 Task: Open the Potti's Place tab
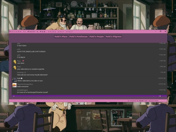pos(61,37)
